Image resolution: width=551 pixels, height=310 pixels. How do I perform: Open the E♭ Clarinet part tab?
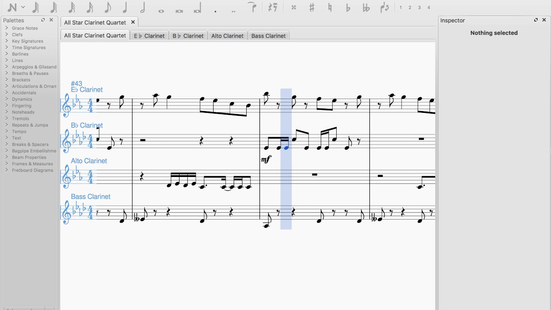coord(149,36)
